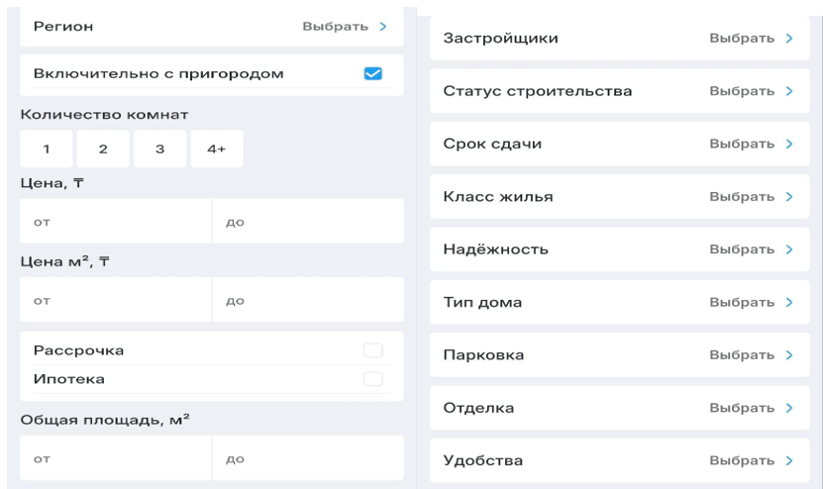Click Общая площадь 'от' input field
Screen dimensions: 823x489
tap(116, 459)
